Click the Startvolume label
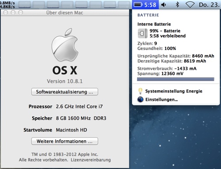221x169 pixels. pos(38,130)
